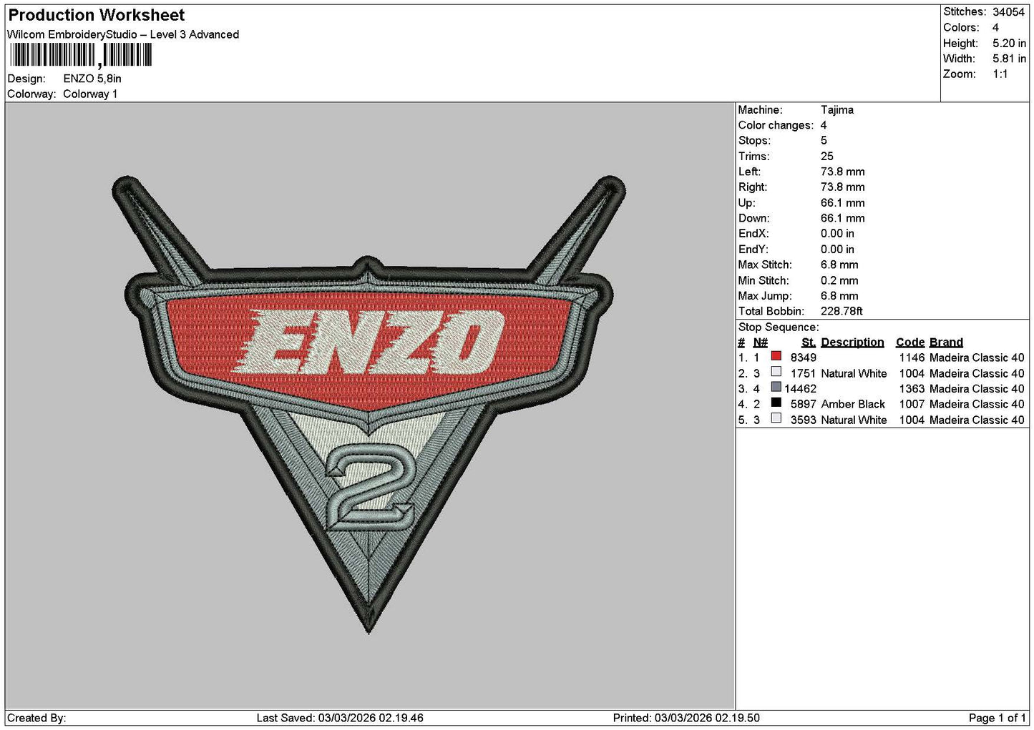Screen dimensions: 1034x730
Task: Click the Code column header
Action: point(910,342)
